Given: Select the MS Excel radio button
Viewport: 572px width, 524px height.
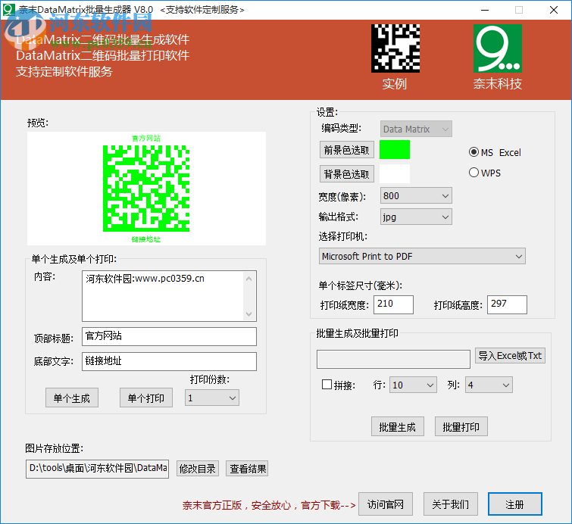Looking at the screenshot, I should click(474, 152).
